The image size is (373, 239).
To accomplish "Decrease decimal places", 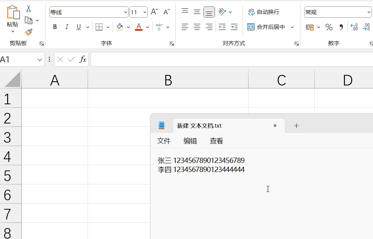I will pyautogui.click(x=366, y=27).
